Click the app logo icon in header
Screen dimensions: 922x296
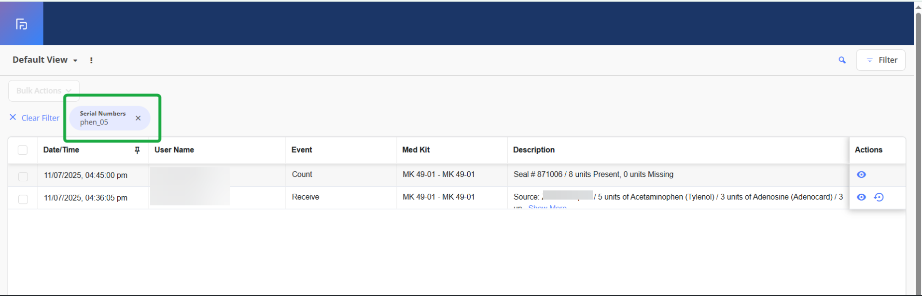(22, 24)
